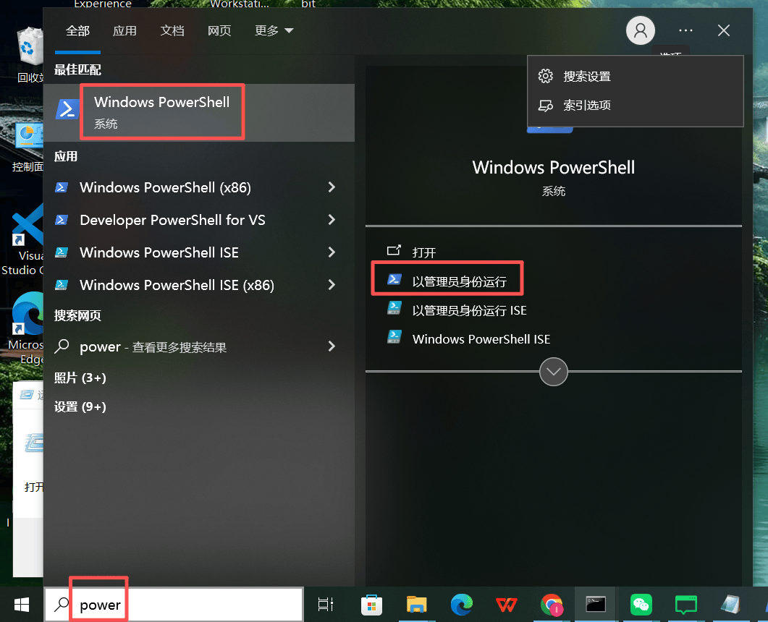Open WeChat from the taskbar

click(641, 605)
